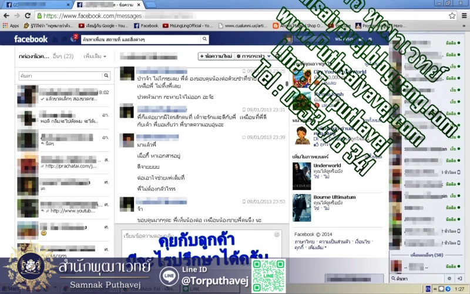Reload the Facebook messages page
Screen dimensions: 470x294
click(x=28, y=16)
